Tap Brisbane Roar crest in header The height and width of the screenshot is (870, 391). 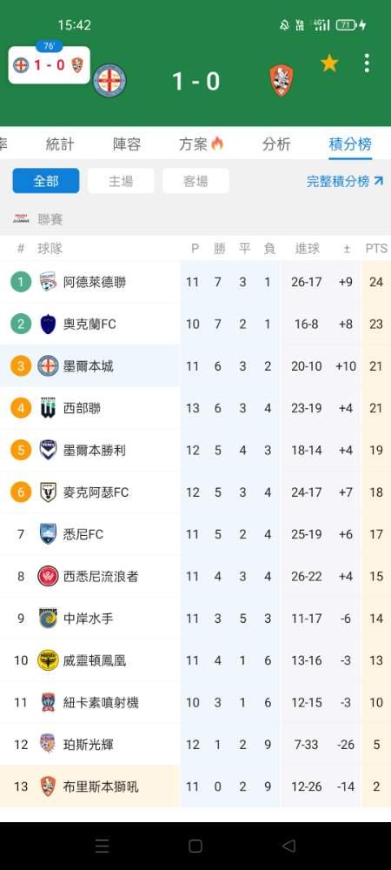(x=282, y=80)
